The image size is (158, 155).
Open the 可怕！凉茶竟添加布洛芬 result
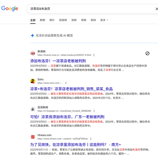pos(67,117)
